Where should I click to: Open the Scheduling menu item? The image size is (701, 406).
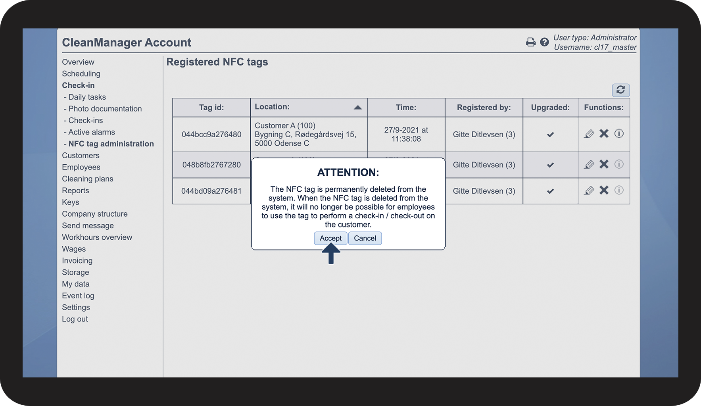tap(81, 74)
